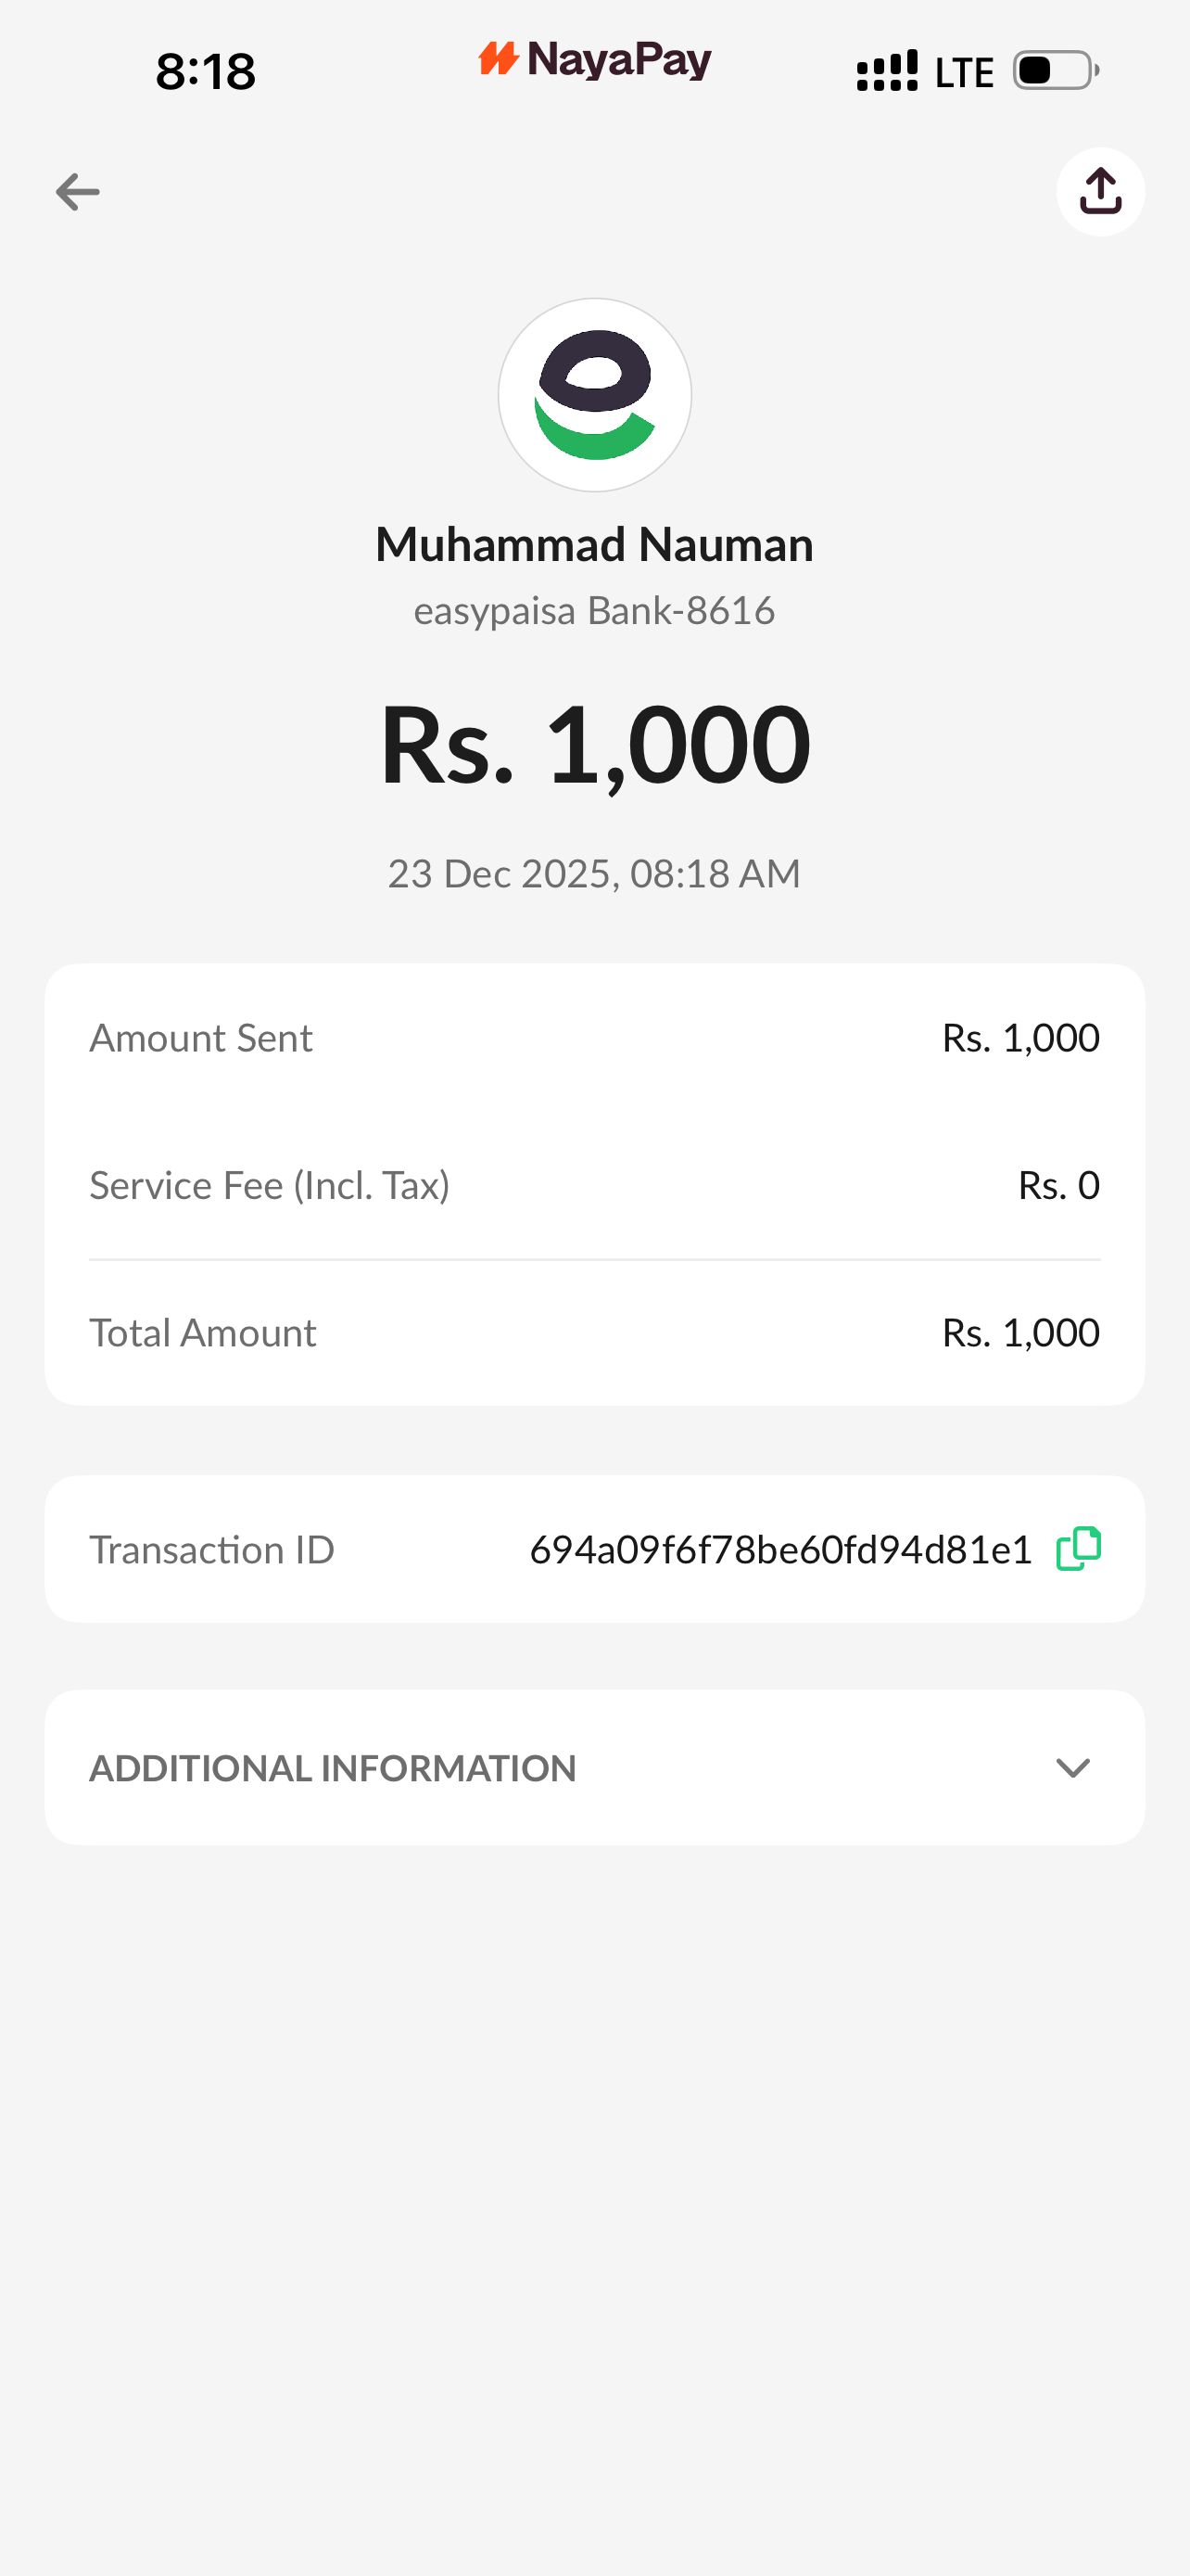Tap the 8:18 clock in status bar
This screenshot has height=2576, width=1190.
click(x=206, y=72)
